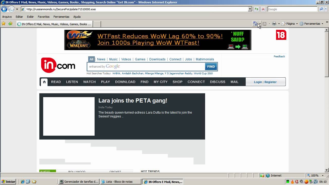Open the MY CITY section

161,82
